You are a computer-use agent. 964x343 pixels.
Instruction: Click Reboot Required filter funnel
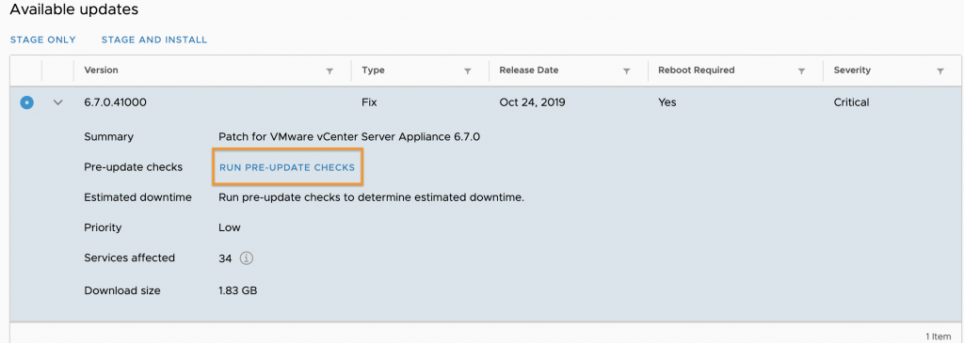click(x=801, y=71)
